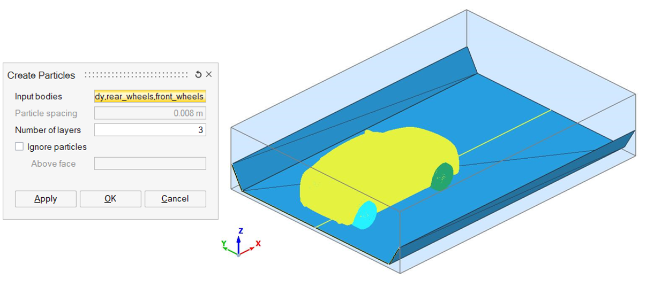Select the cyan rear wheel of car
Image resolution: width=654 pixels, height=287 pixels.
365,214
